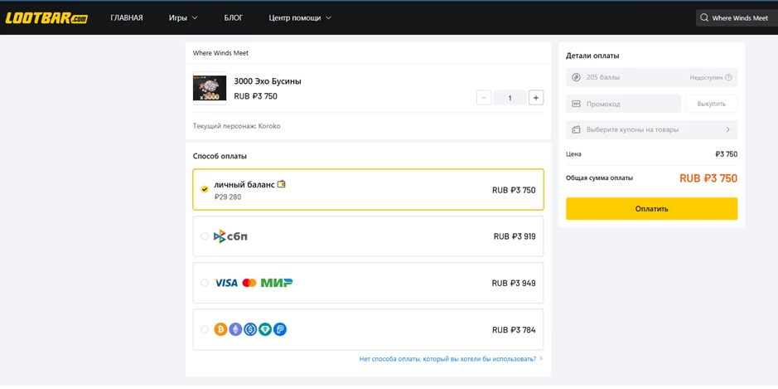Click the Промокод input field
This screenshot has height=389, width=778.
[624, 104]
